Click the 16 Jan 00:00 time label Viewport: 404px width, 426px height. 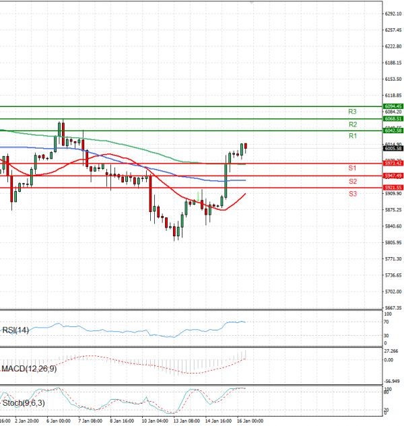click(250, 421)
